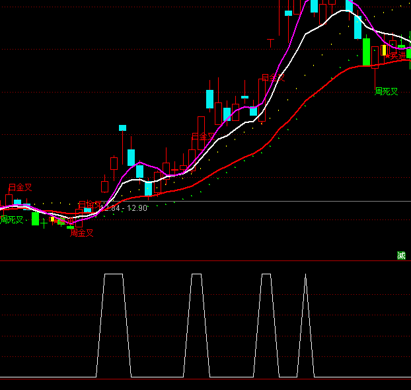This screenshot has height=390, width=411.
Task: Click the green 周死叉 label at right side
Action: coord(387,91)
